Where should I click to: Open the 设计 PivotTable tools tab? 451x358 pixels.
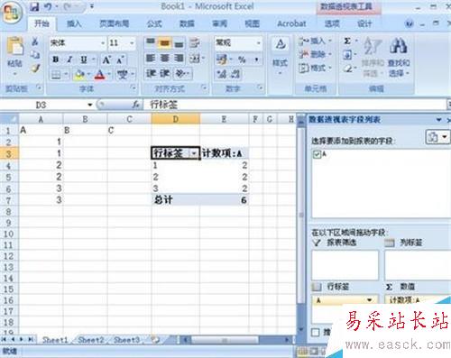click(x=364, y=23)
